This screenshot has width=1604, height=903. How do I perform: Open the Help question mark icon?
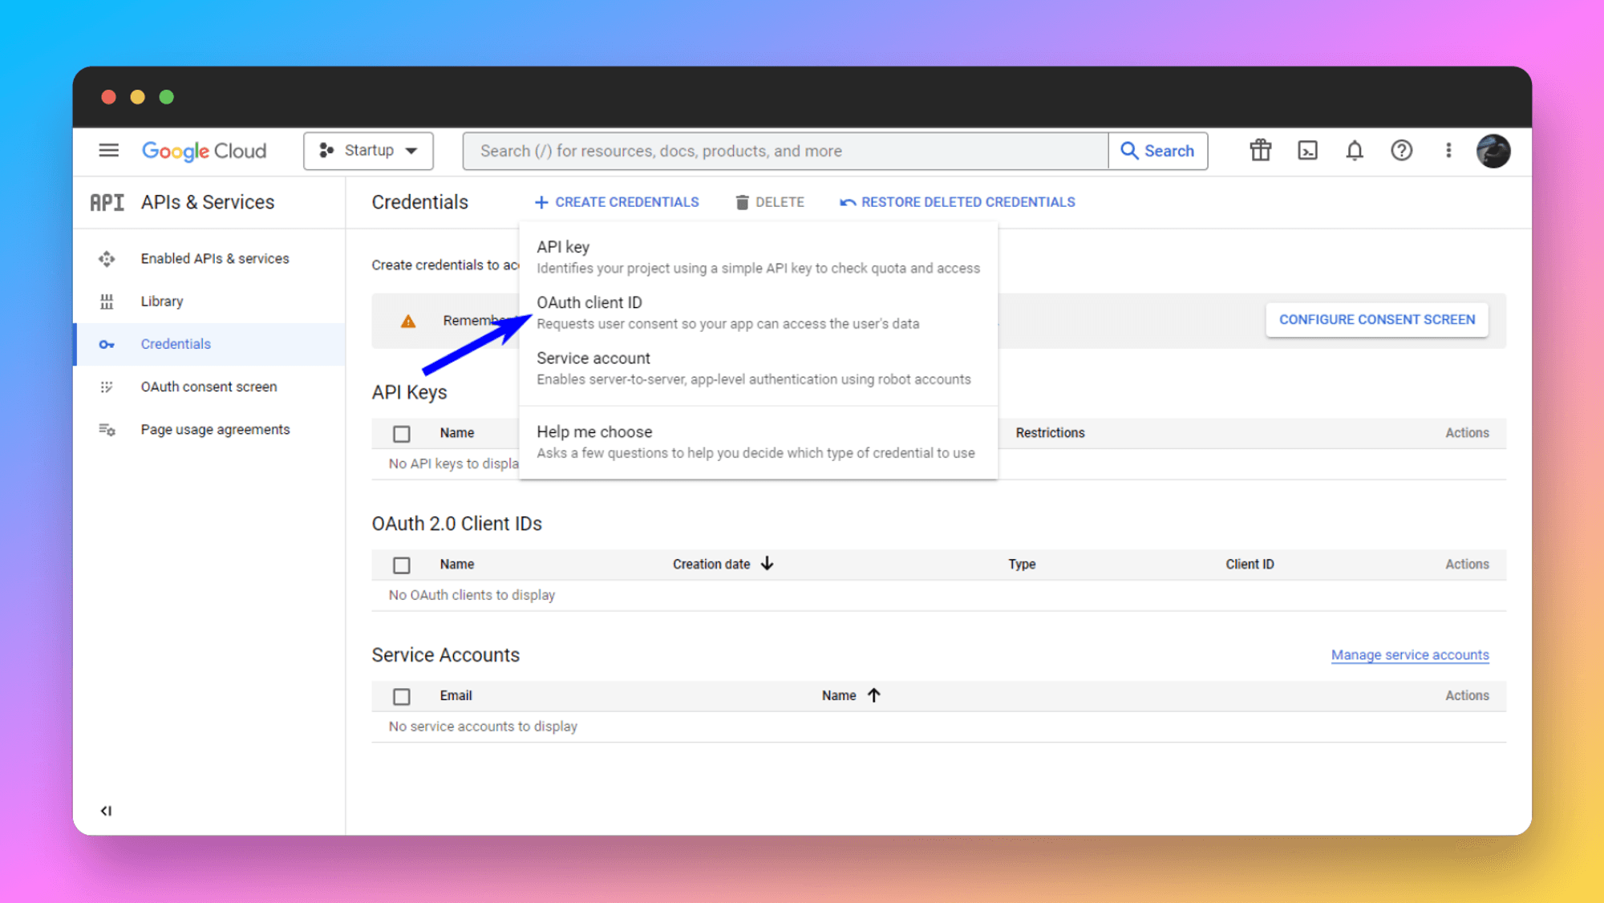(x=1401, y=151)
